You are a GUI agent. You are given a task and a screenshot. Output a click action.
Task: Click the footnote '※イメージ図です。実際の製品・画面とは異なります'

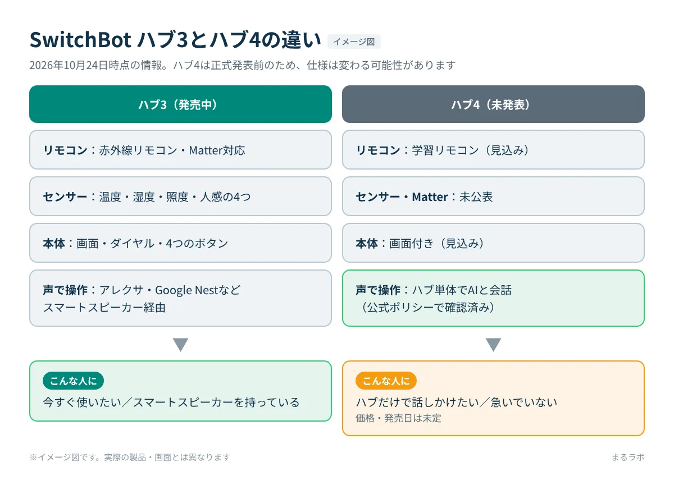[130, 457]
